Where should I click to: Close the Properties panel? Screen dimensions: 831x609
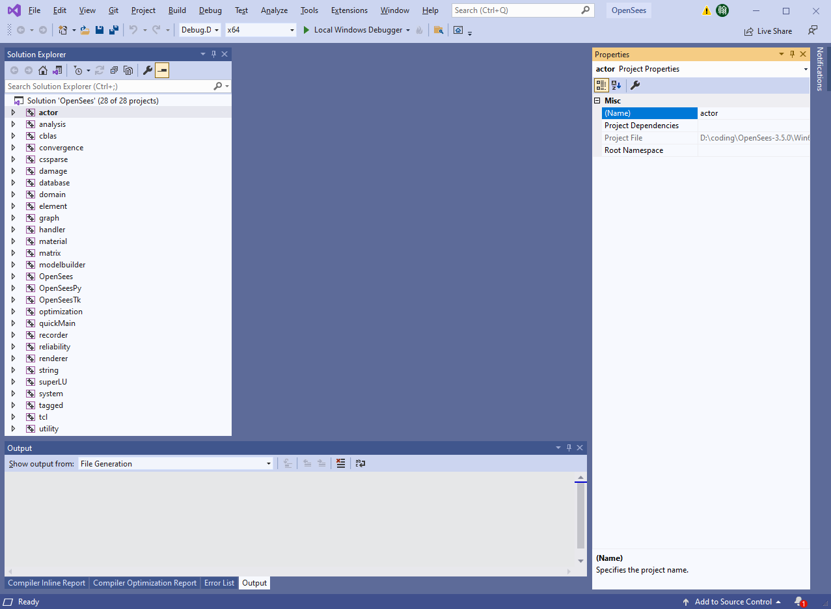(803, 55)
